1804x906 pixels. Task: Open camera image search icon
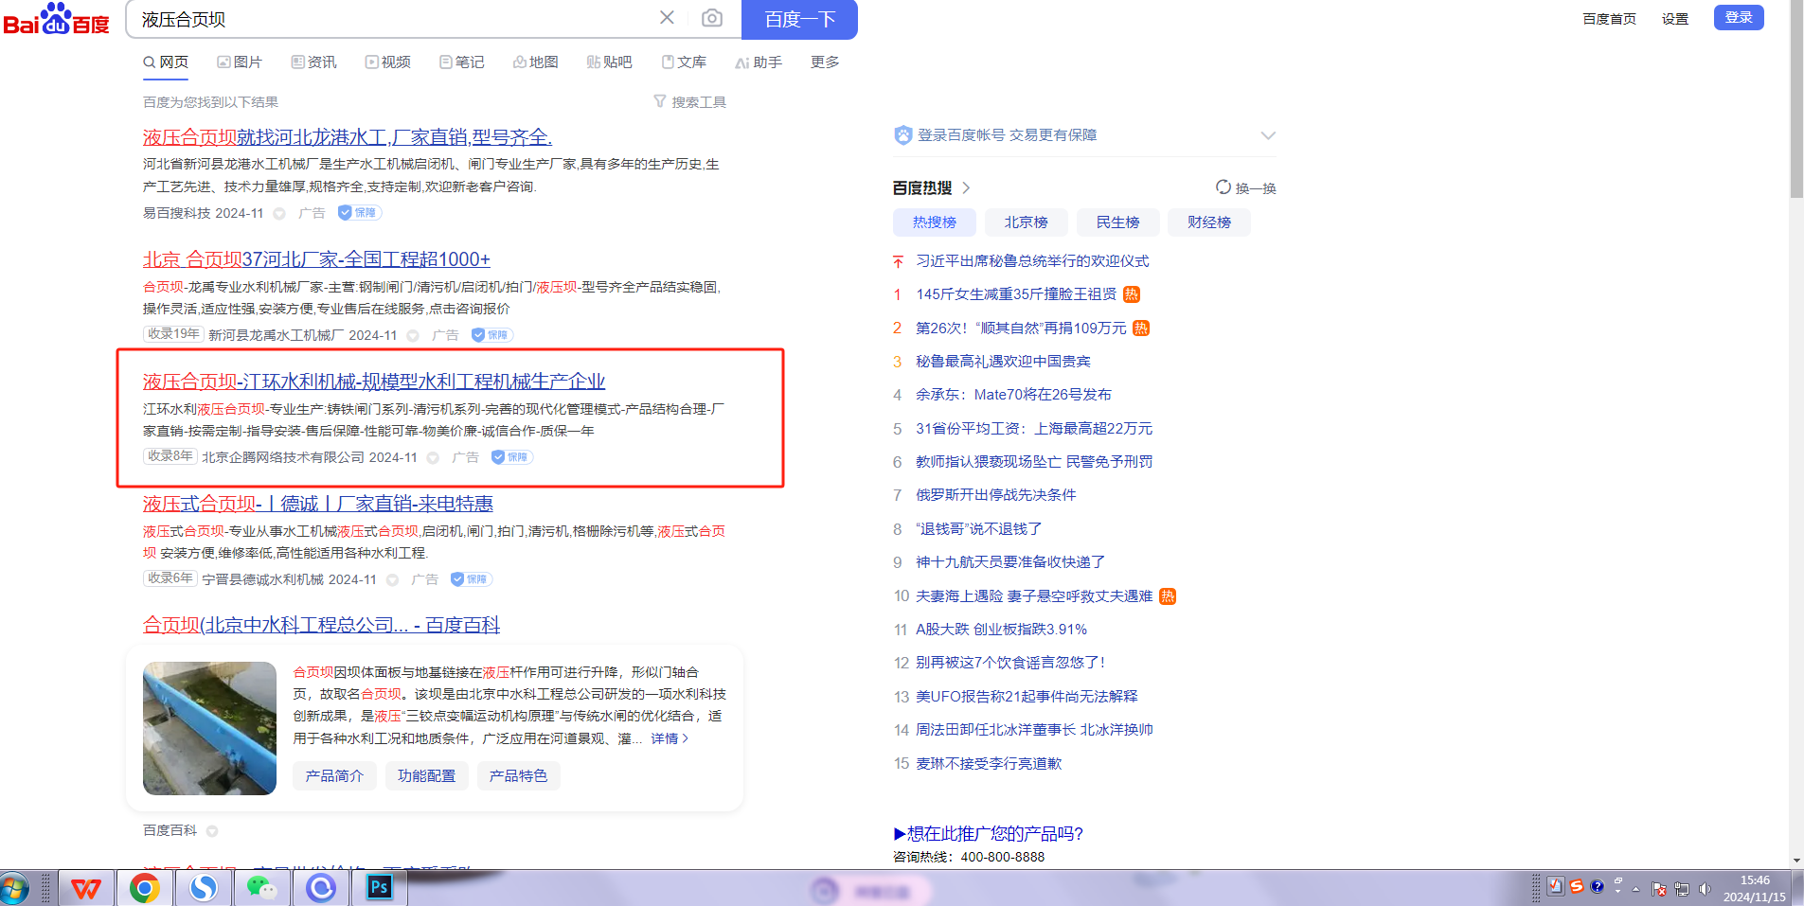(712, 18)
